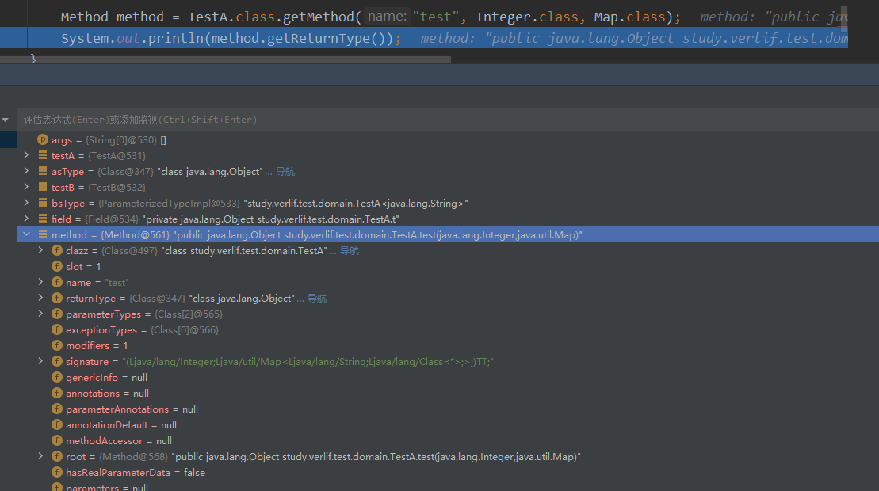The width and height of the screenshot is (879, 491).
Task: Expand the returnType field node
Action: pos(41,299)
